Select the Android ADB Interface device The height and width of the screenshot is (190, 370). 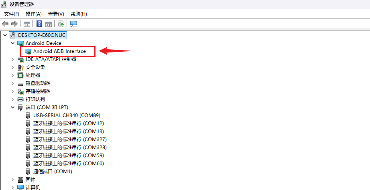point(59,51)
